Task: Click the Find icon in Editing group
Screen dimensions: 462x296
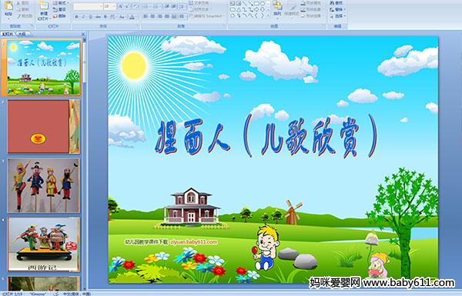Action: coord(336,3)
